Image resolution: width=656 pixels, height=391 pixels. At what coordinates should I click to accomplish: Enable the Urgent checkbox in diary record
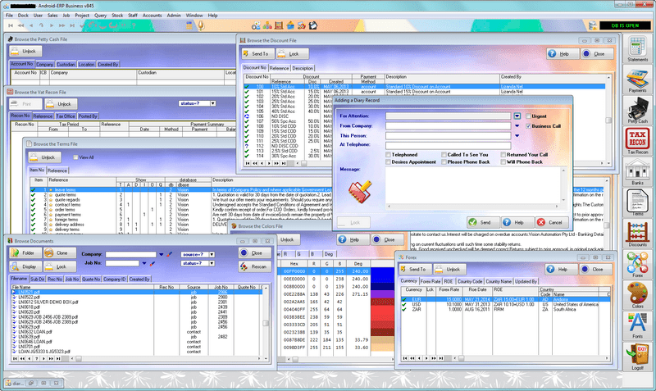point(527,116)
